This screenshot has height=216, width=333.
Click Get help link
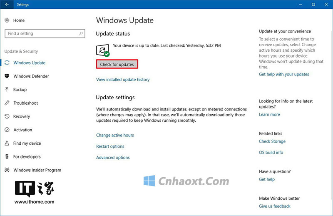(x=266, y=179)
